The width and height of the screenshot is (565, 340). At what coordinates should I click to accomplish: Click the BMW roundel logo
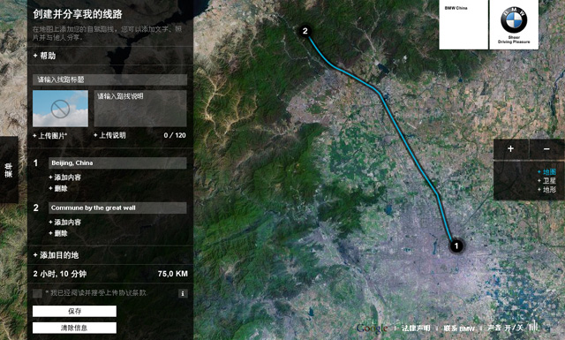(x=514, y=19)
